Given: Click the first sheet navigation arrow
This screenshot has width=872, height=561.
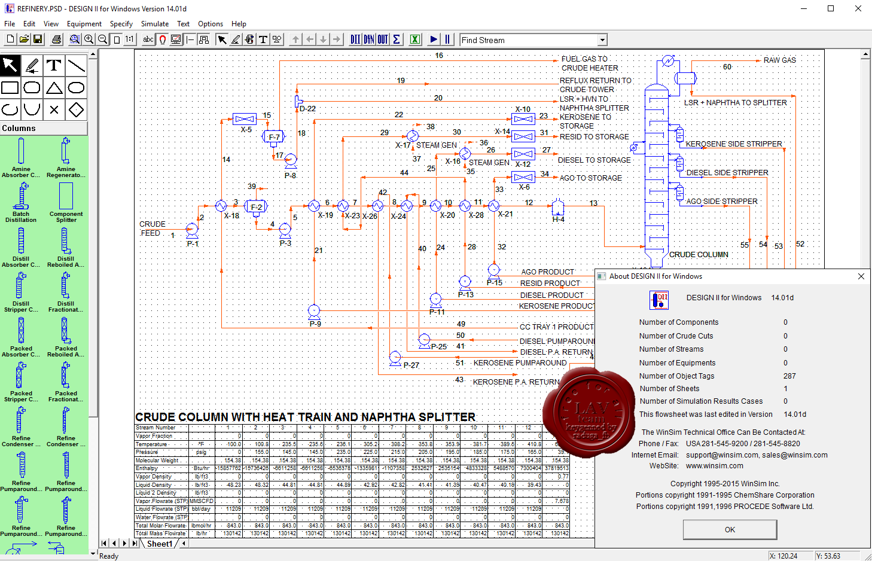Looking at the screenshot, I should click(105, 544).
